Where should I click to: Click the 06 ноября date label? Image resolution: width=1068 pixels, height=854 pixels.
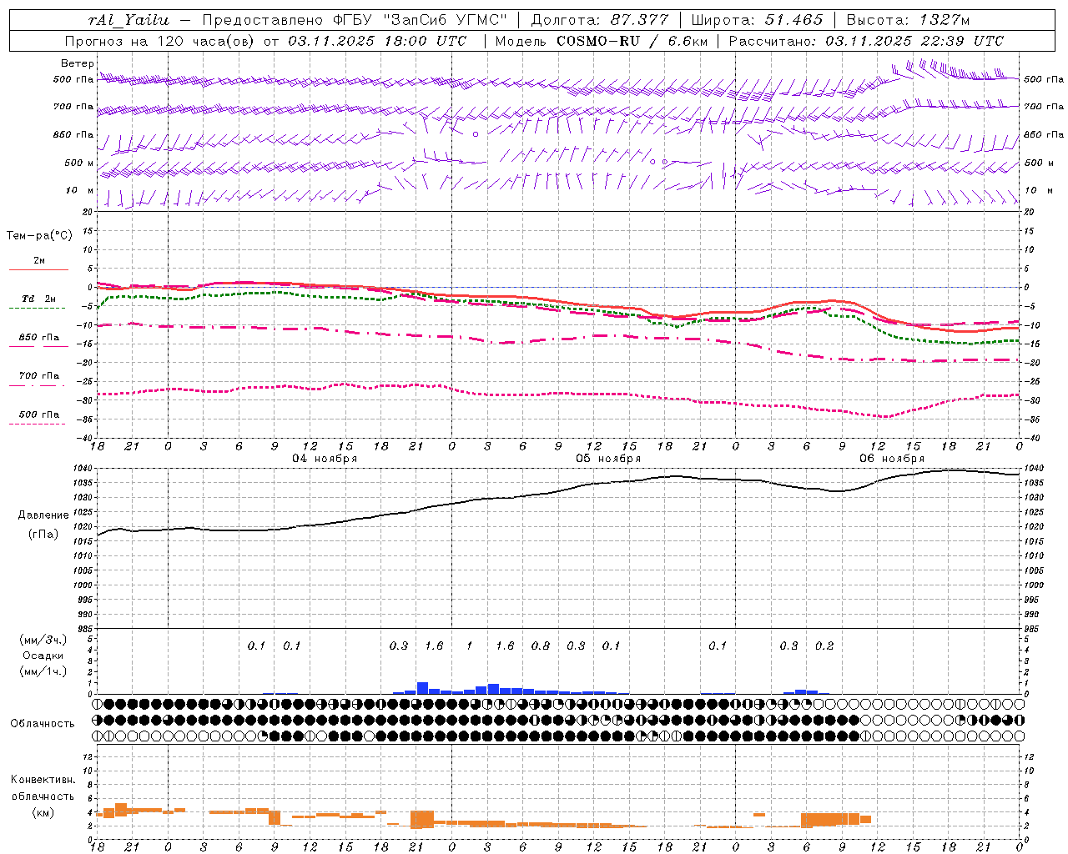892,459
